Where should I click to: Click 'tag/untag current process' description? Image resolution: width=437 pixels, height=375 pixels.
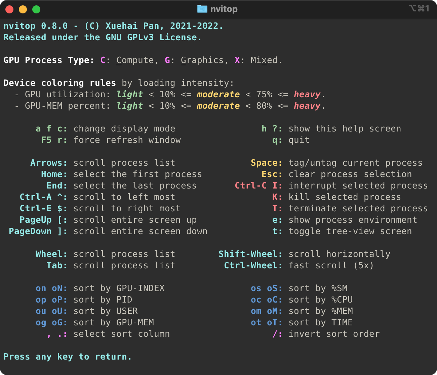coord(356,163)
